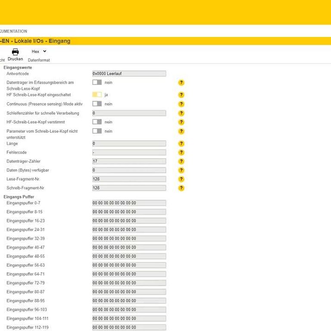331x331 pixels.
Task: Open help for Datenträger im Erfassungsbereich
Action: 181,82
